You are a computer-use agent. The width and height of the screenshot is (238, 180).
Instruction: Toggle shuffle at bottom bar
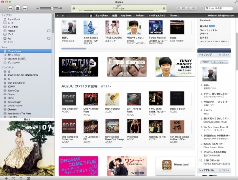click(x=13, y=178)
